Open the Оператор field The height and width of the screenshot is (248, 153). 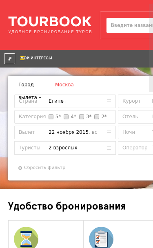pos(135,148)
